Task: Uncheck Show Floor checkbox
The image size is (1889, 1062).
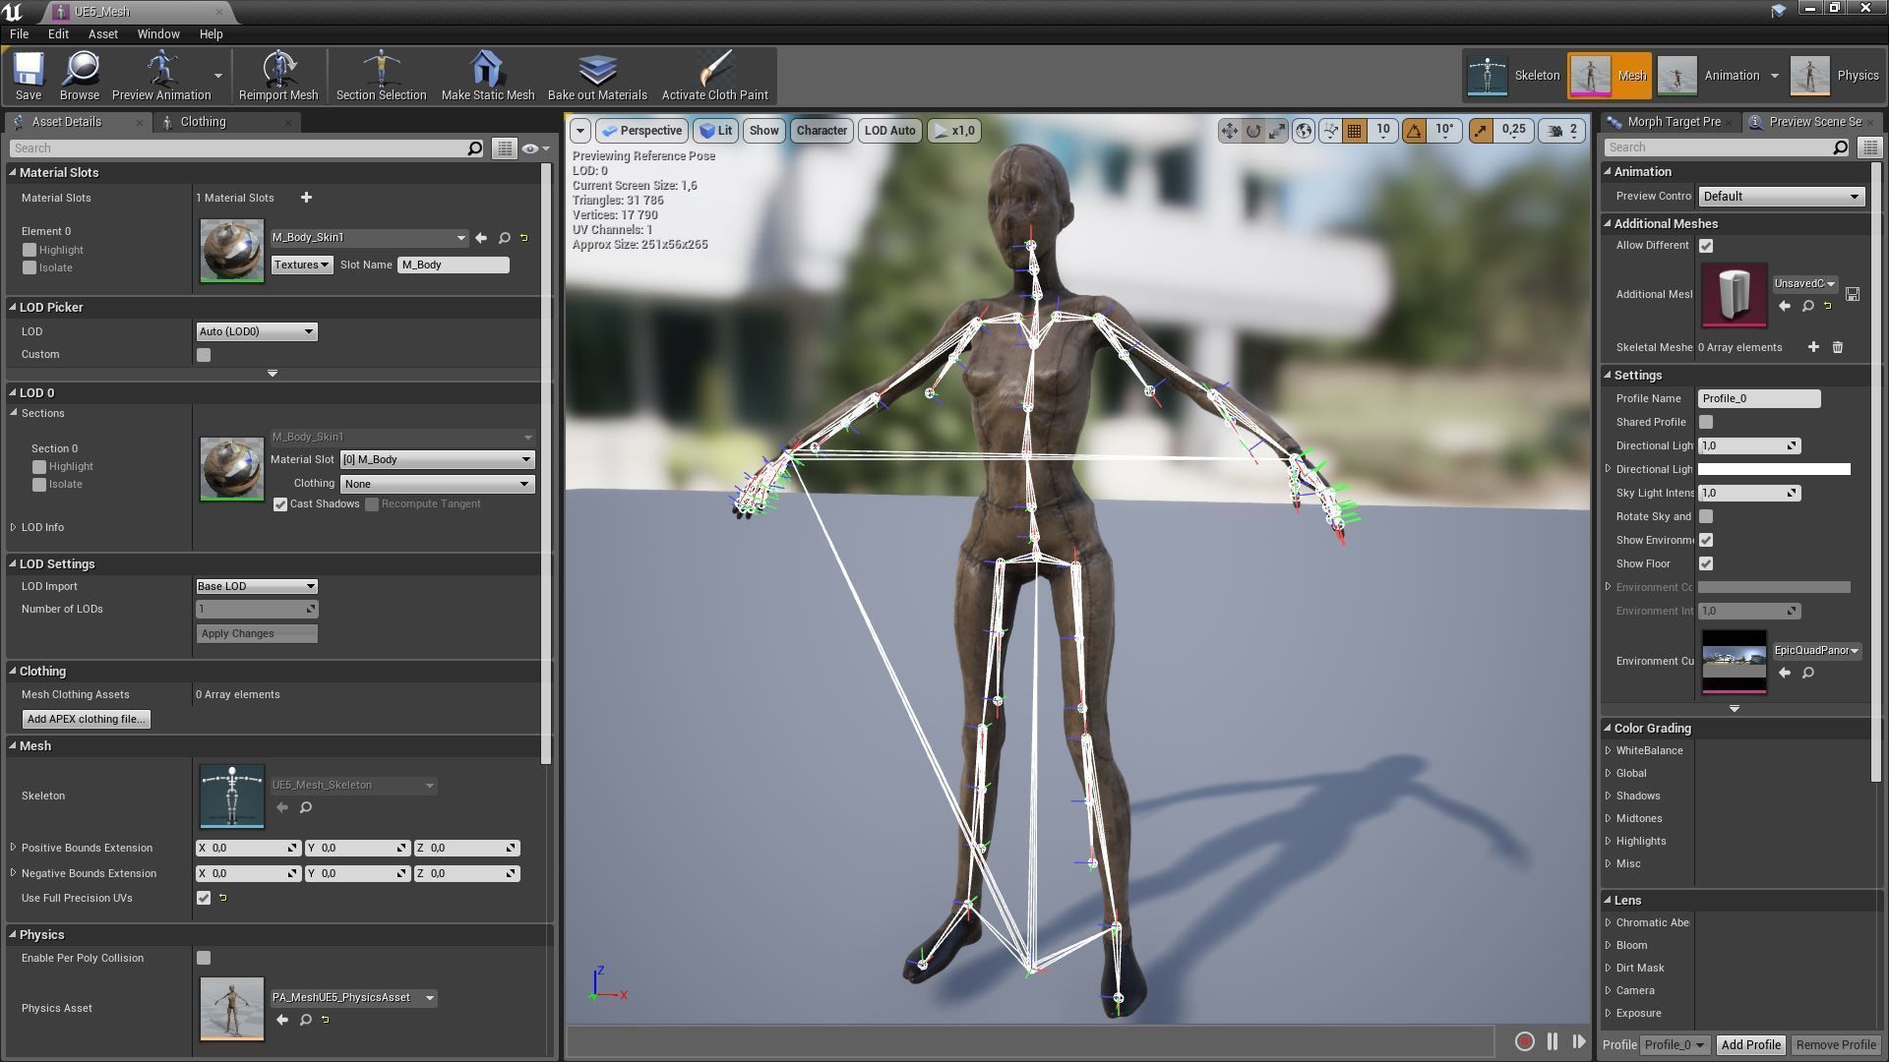Action: [1706, 563]
